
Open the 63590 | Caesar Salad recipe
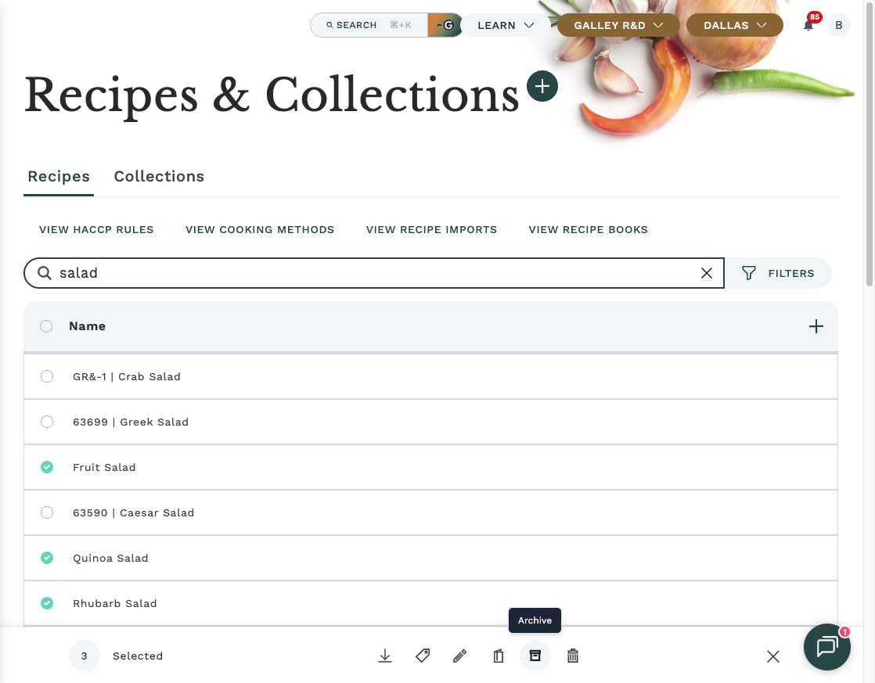[133, 512]
